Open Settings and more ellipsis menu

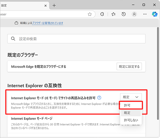point(145,14)
